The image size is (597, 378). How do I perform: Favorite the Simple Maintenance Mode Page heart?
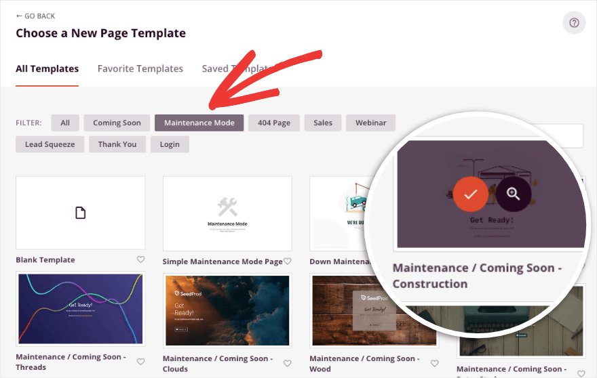288,261
